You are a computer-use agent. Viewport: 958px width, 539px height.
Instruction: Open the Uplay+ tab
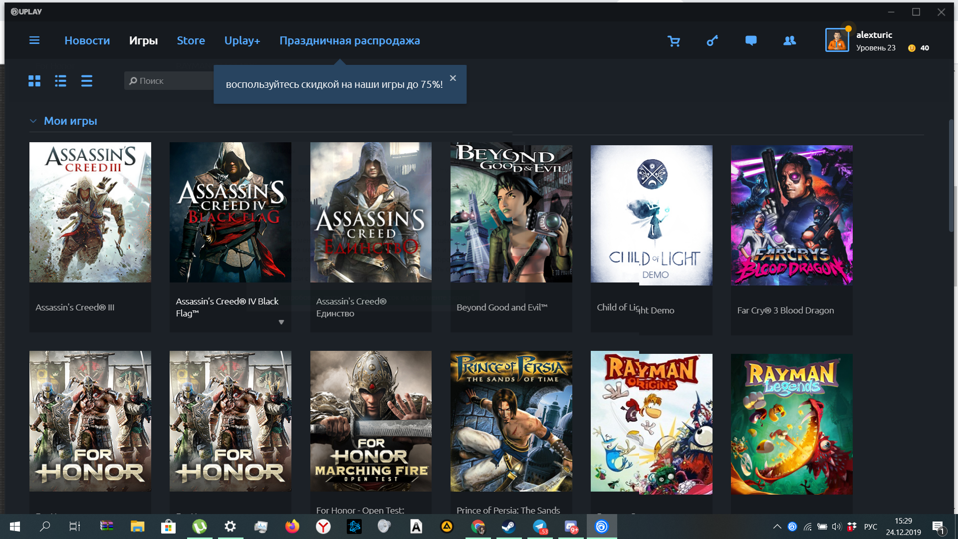pos(242,40)
